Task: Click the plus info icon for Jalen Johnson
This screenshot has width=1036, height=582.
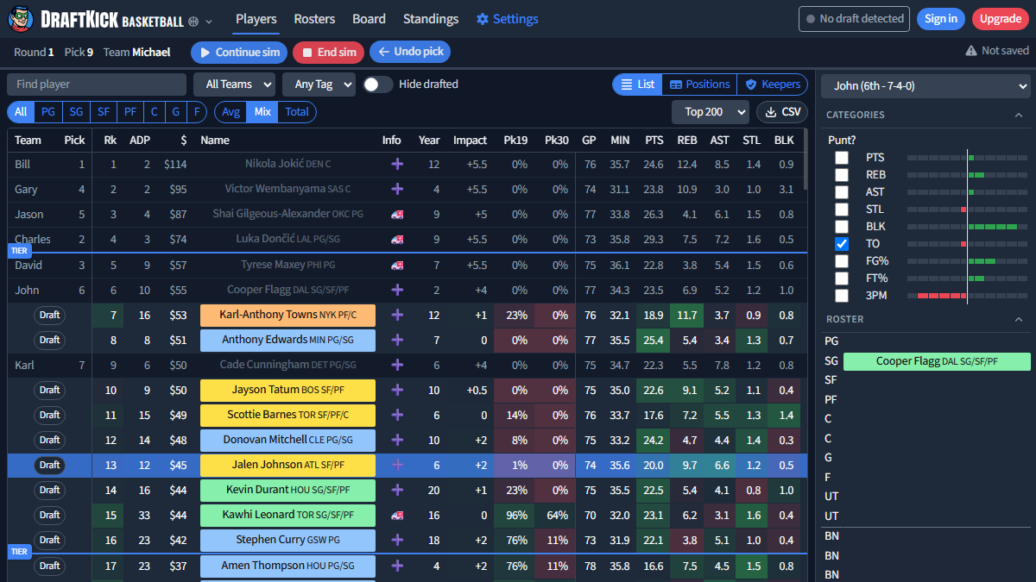Action: [x=397, y=465]
